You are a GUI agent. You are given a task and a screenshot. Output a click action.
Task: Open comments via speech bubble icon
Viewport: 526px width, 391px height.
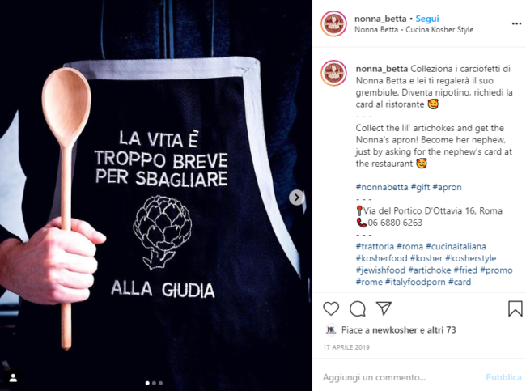357,308
